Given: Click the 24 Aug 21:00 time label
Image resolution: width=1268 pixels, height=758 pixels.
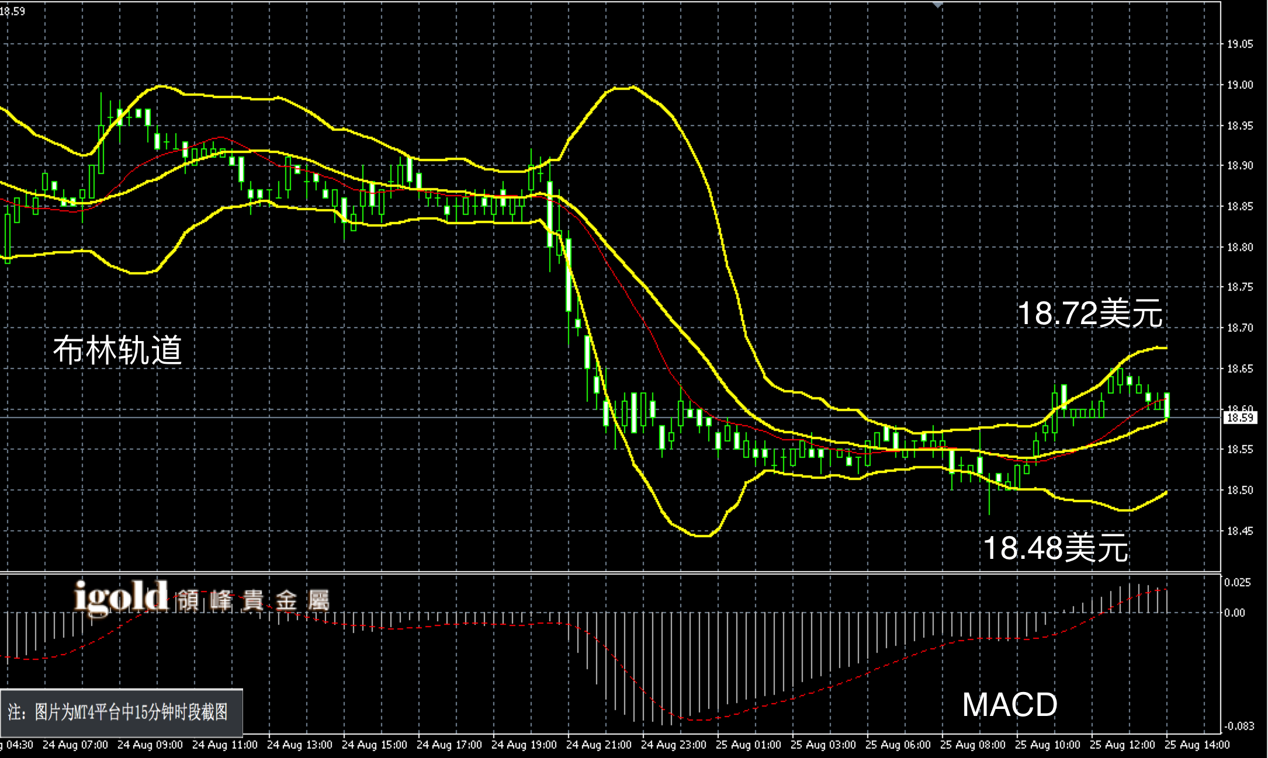Looking at the screenshot, I should tap(598, 745).
